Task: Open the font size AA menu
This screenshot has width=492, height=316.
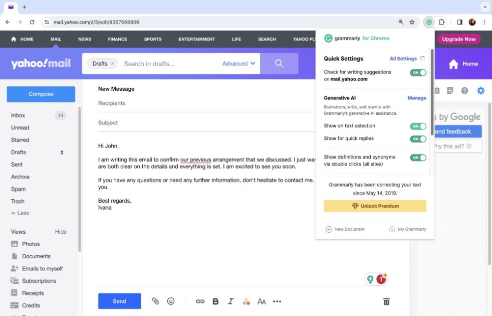Action: 262,301
